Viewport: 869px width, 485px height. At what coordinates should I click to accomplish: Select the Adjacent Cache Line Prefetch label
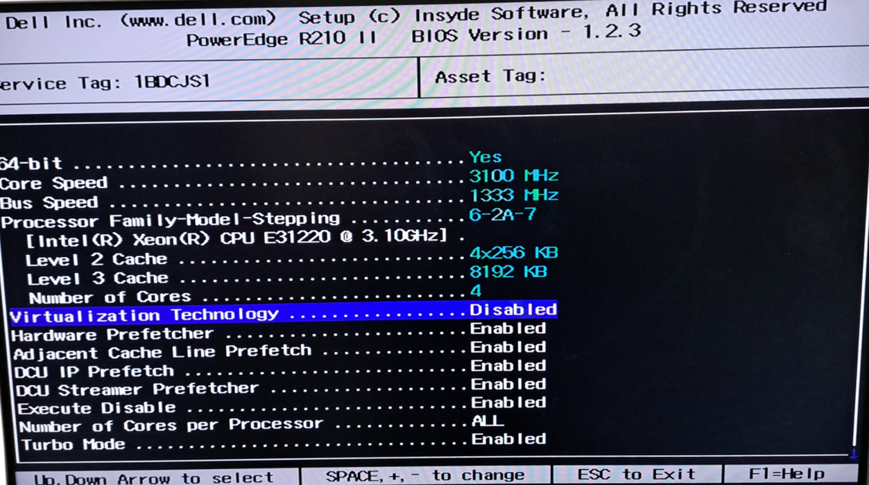[162, 352]
